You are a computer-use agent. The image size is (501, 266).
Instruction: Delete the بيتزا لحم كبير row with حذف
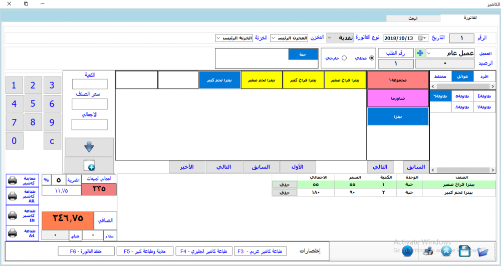point(285,192)
